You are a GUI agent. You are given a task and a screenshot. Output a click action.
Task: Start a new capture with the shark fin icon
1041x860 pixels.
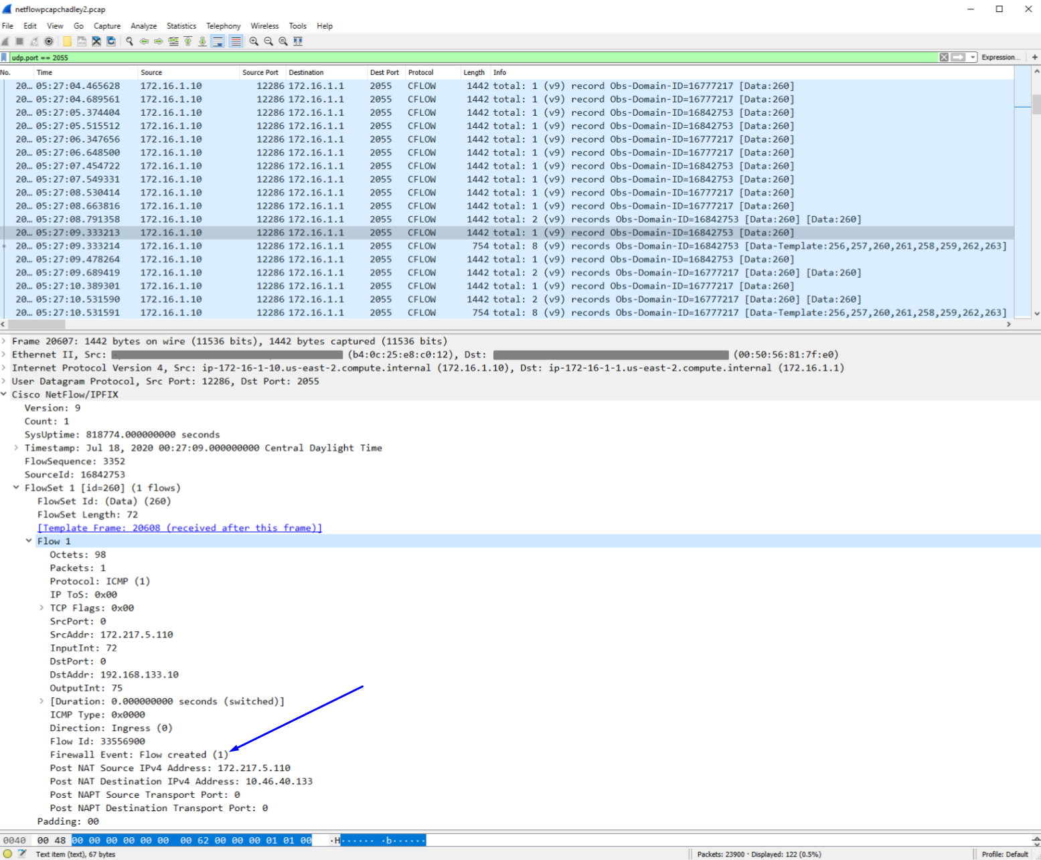point(5,41)
